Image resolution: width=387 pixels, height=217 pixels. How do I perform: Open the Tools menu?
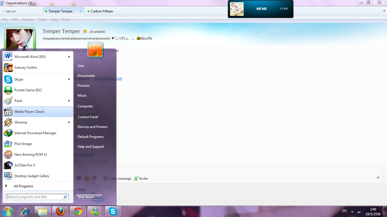click(x=42, y=19)
